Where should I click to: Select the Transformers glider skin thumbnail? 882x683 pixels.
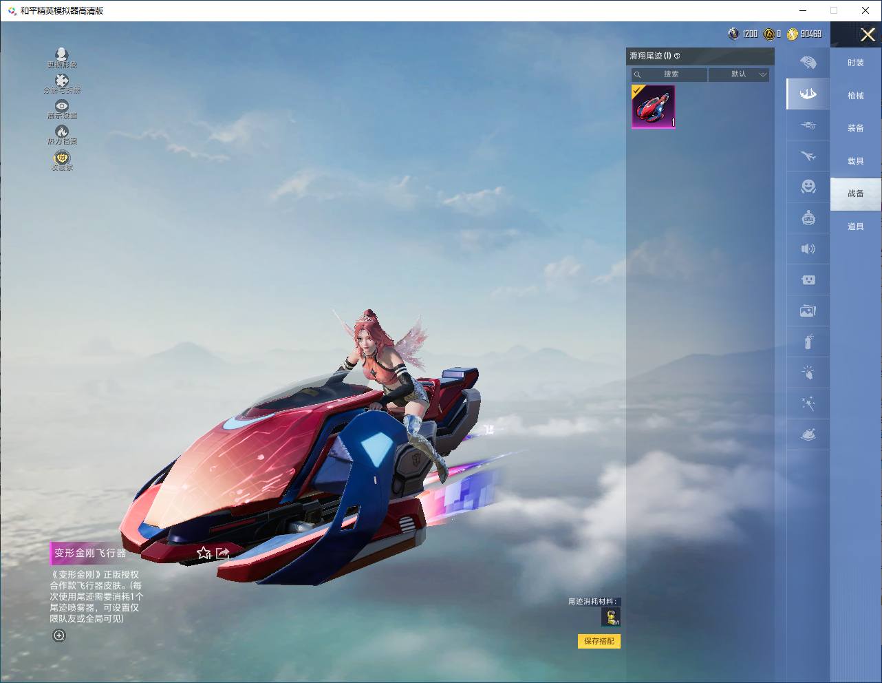pyautogui.click(x=654, y=107)
